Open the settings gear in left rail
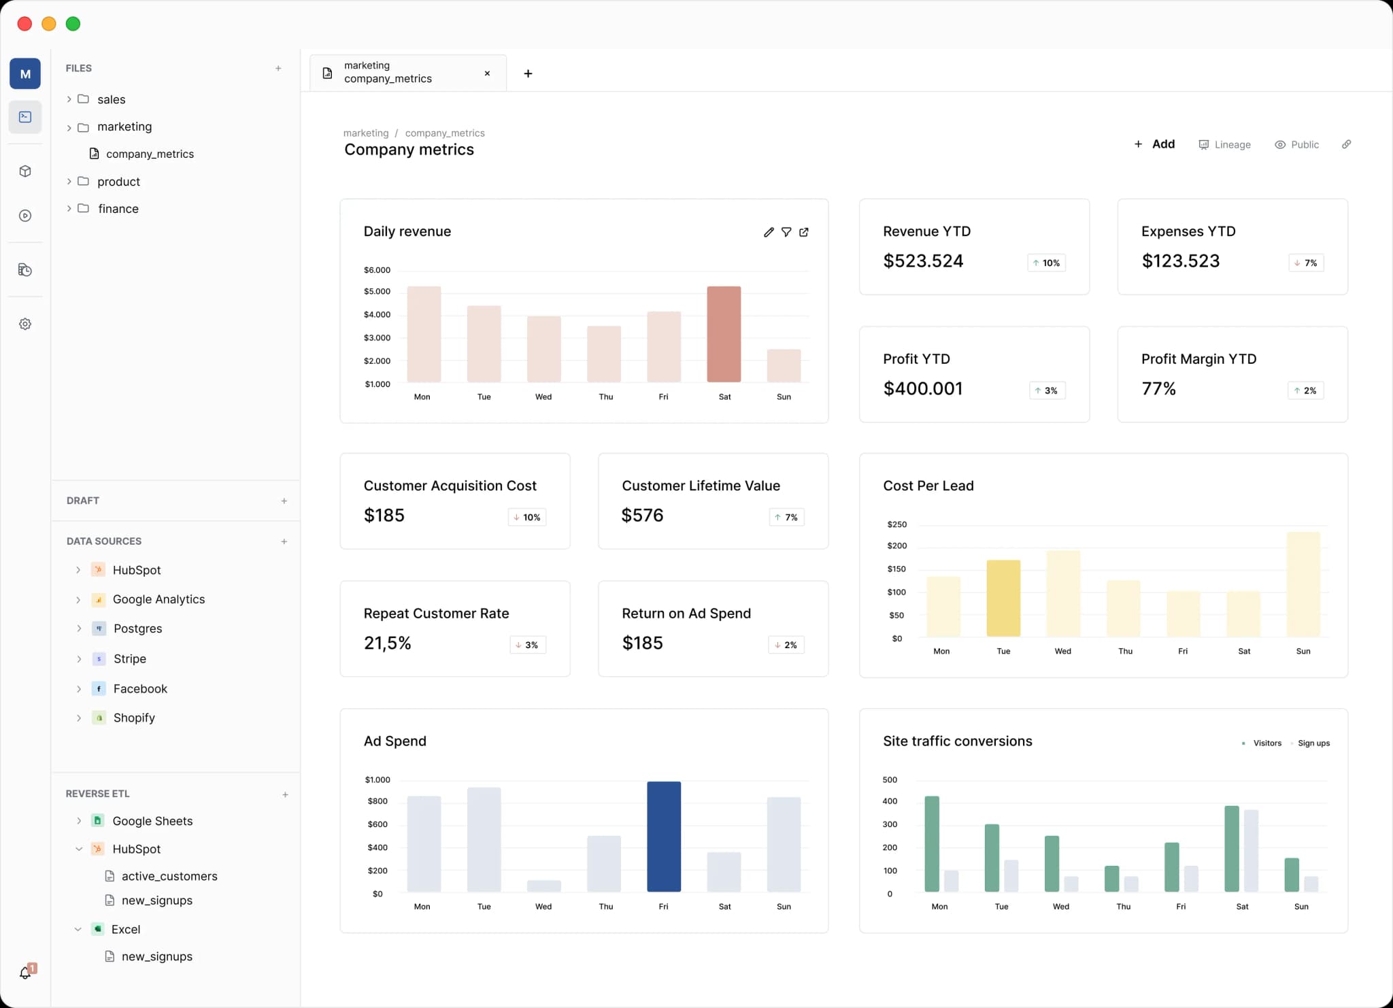The width and height of the screenshot is (1393, 1008). (25, 324)
